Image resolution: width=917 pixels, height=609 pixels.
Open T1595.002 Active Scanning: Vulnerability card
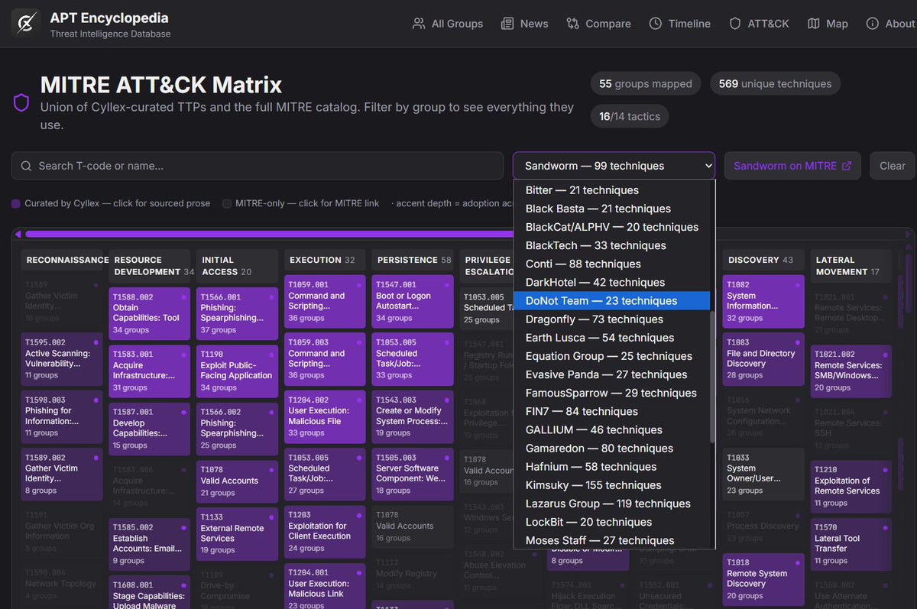coord(62,359)
